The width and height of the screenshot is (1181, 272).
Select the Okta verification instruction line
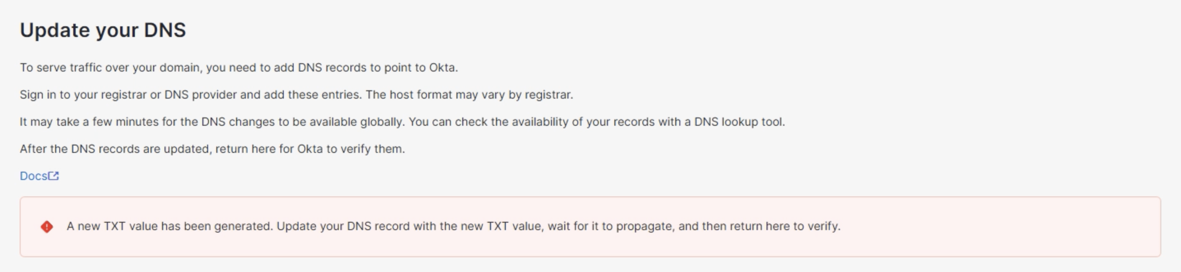(212, 149)
